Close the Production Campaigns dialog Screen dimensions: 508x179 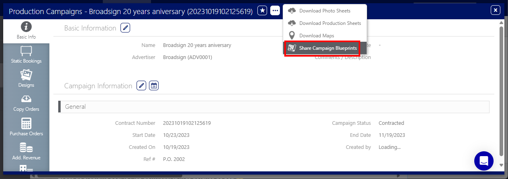click(x=496, y=10)
